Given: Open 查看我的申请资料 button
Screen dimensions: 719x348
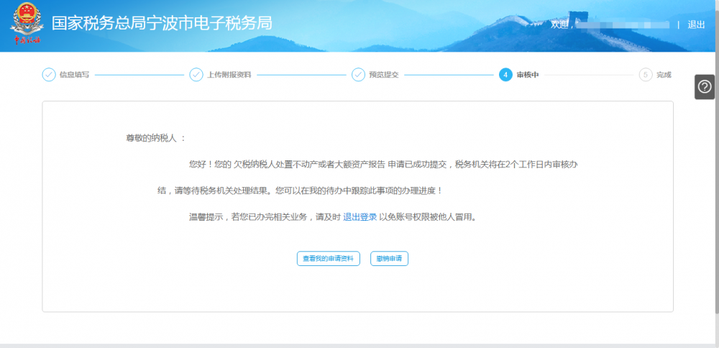Looking at the screenshot, I should (x=329, y=259).
